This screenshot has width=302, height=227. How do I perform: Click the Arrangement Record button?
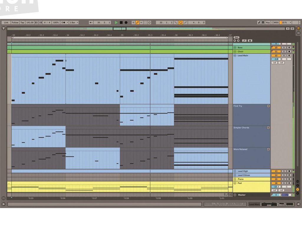click(126, 22)
